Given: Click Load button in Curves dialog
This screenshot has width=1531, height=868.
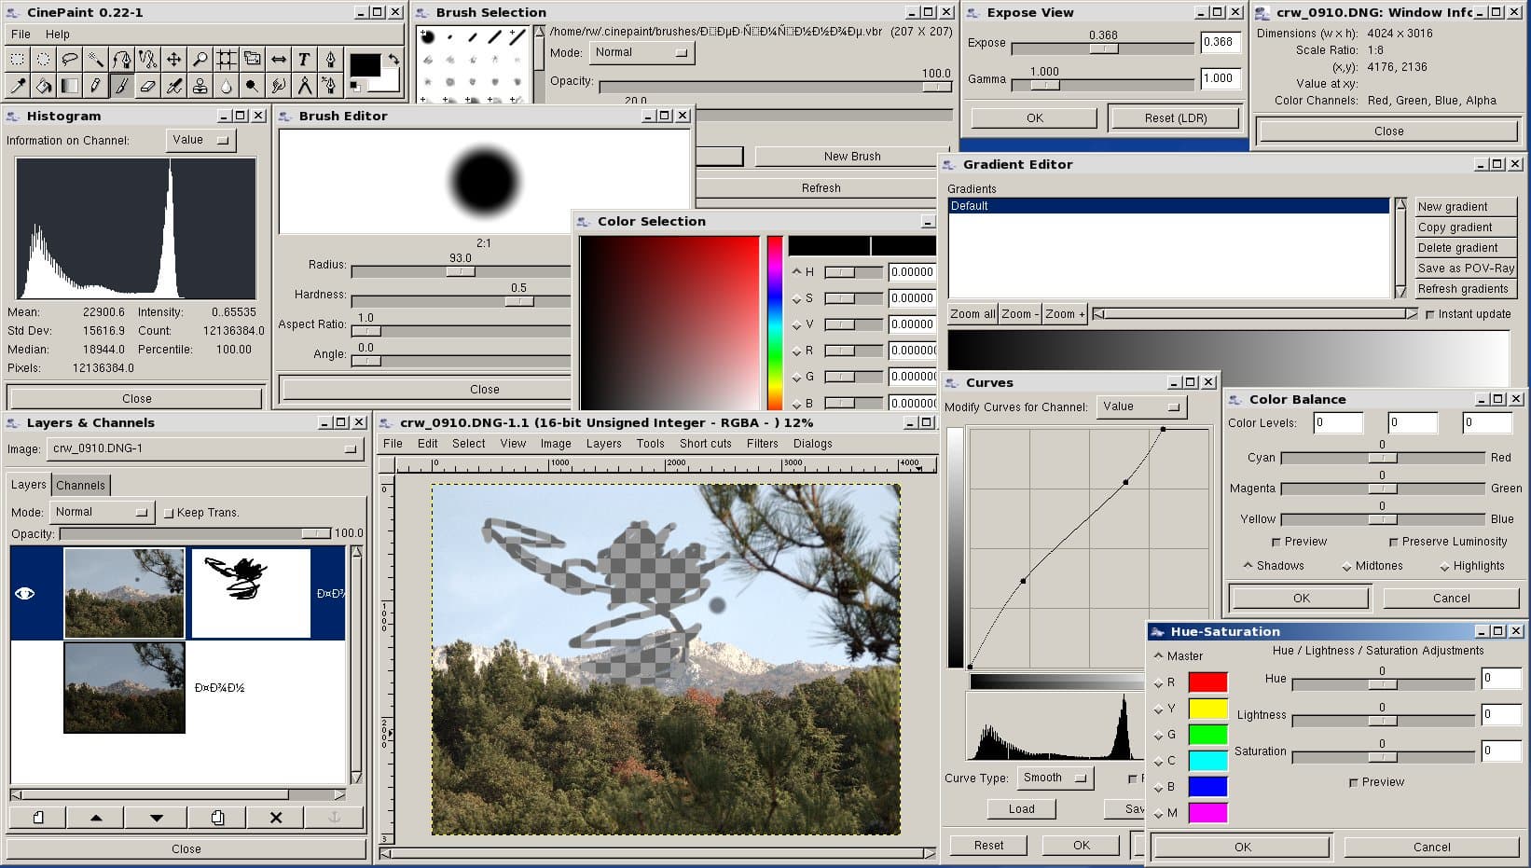Looking at the screenshot, I should pos(1021,809).
